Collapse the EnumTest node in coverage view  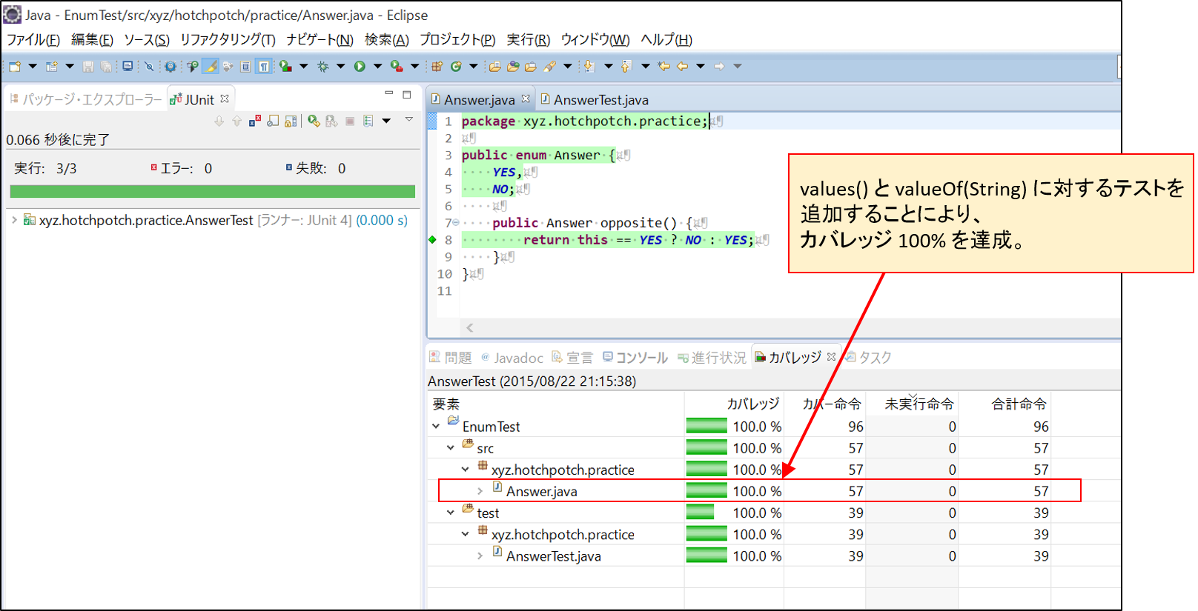(436, 427)
